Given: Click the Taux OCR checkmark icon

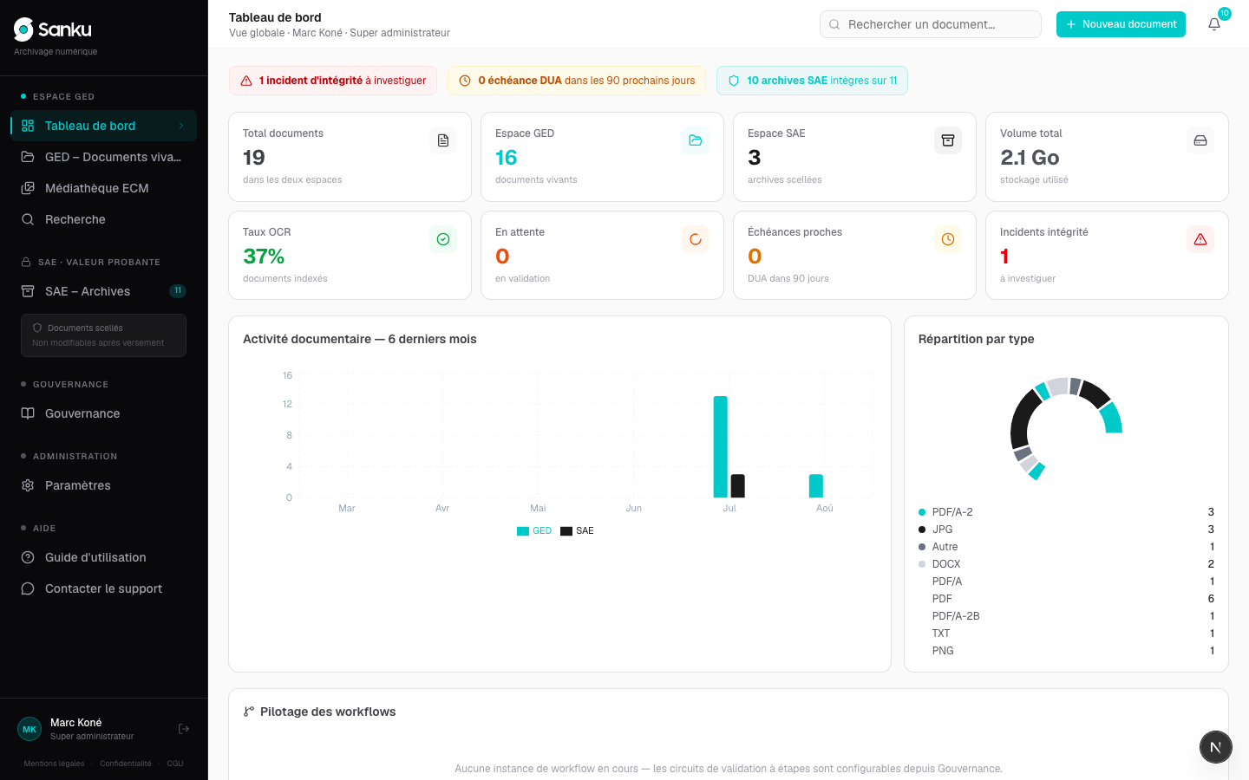Looking at the screenshot, I should [x=443, y=239].
